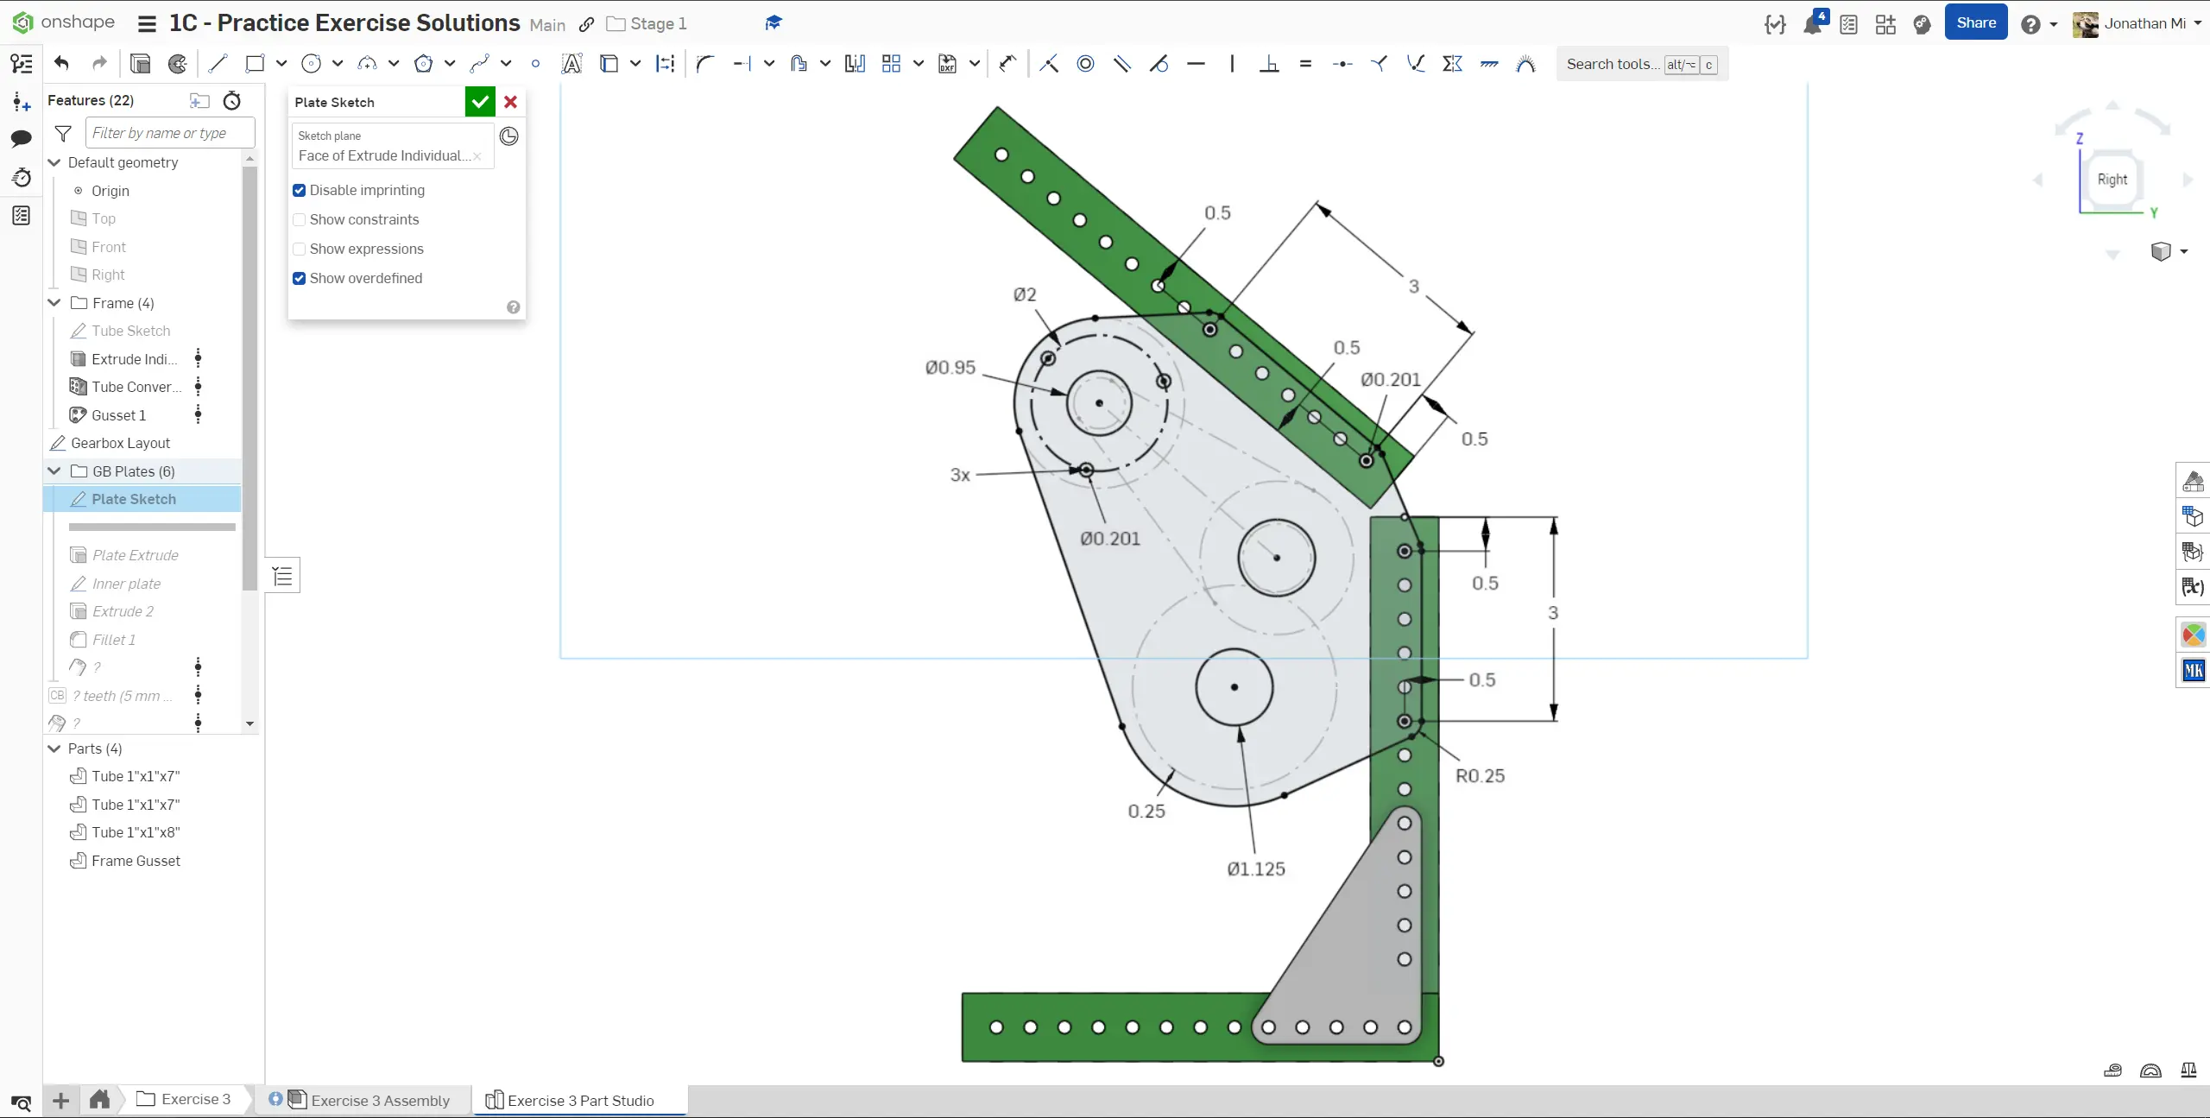This screenshot has width=2210, height=1118.
Task: Accept the Plate Sketch with green checkmark
Action: (480, 102)
